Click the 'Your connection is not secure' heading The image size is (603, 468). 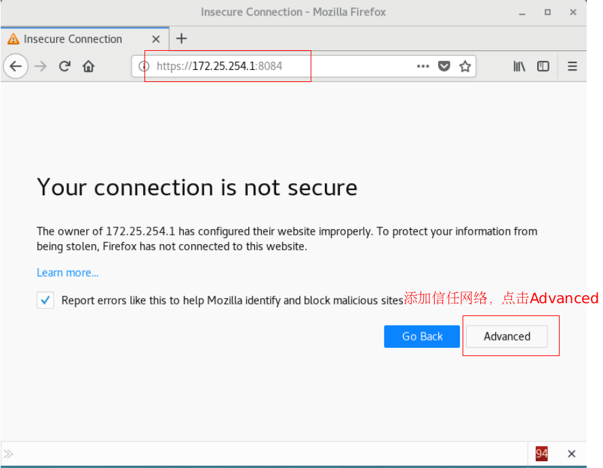tap(197, 188)
